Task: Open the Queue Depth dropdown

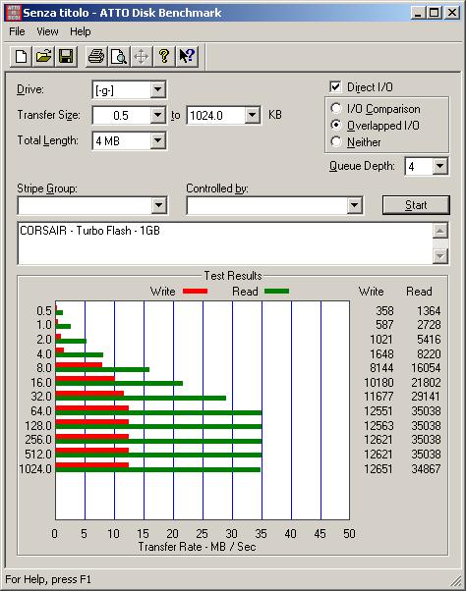Action: (x=440, y=166)
